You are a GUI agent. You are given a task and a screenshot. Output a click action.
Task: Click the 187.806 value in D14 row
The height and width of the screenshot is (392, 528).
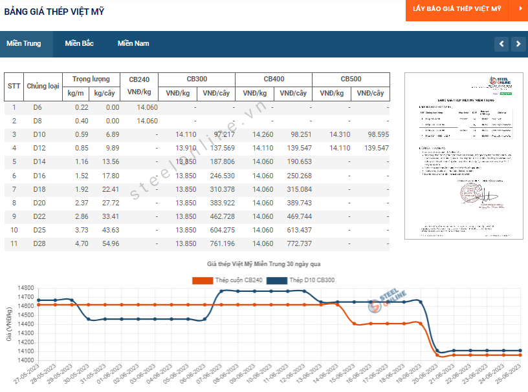[222, 161]
